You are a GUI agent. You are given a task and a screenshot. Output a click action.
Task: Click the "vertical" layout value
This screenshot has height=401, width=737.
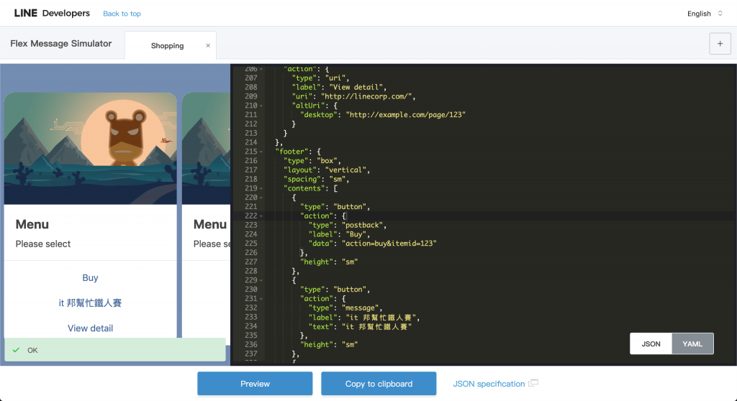point(345,170)
